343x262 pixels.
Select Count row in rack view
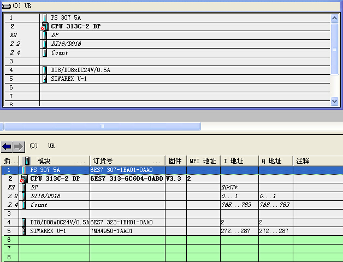pos(167,52)
